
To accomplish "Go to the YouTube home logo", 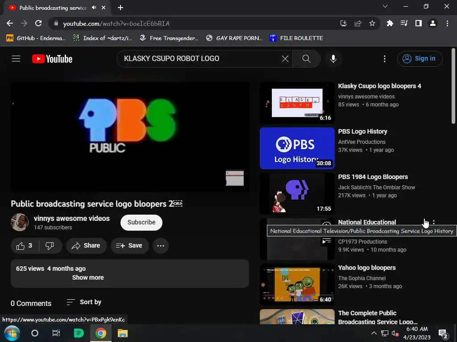I will [x=52, y=59].
